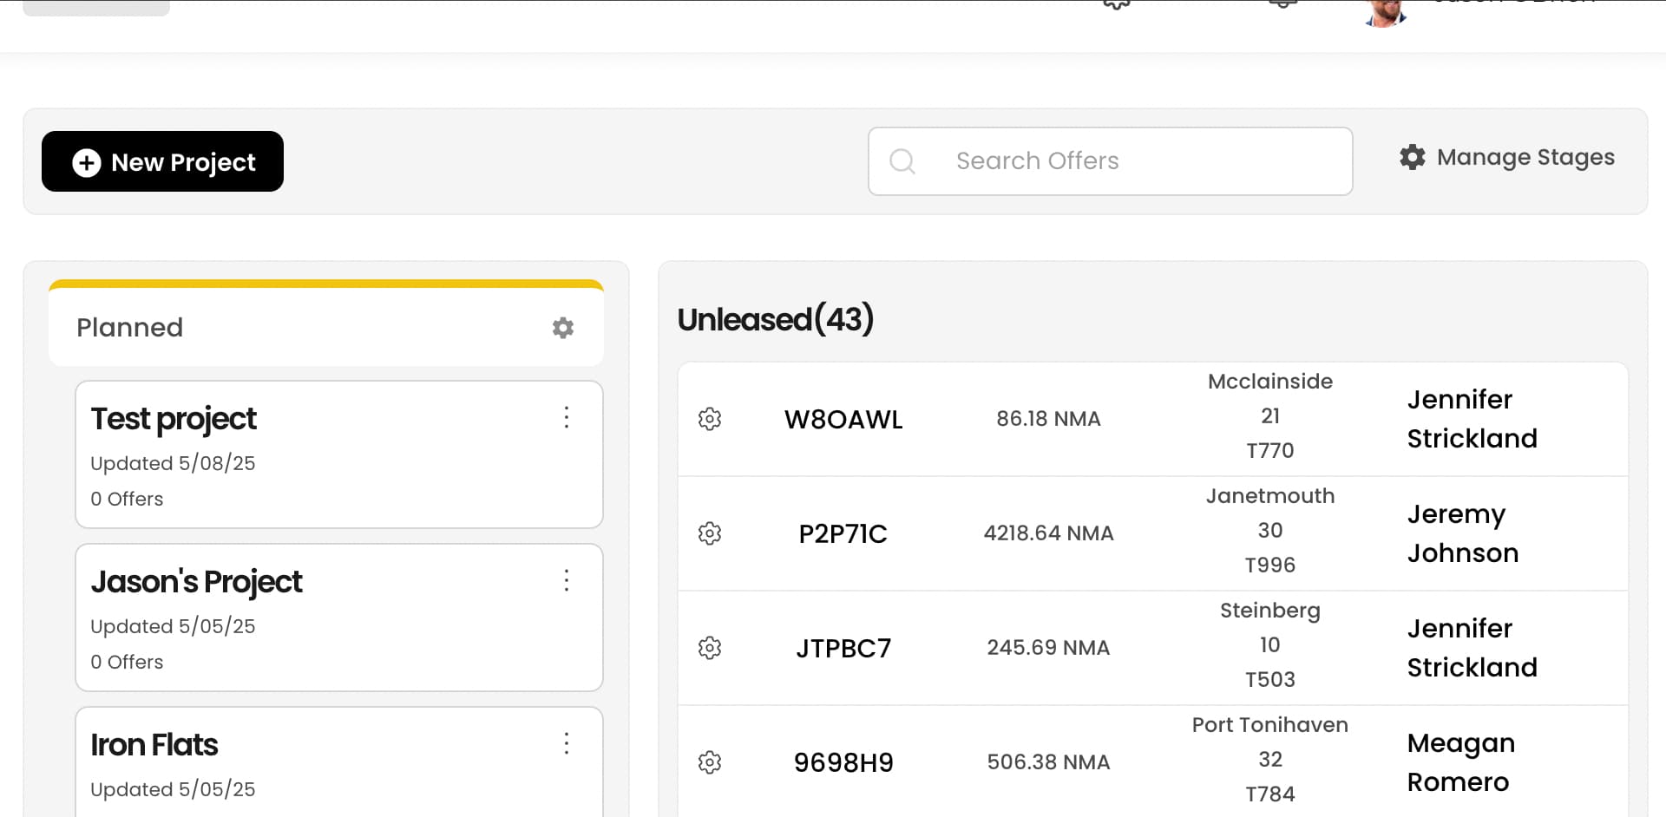Viewport: 1666px width, 817px height.
Task: Click the Mcclainside location cell
Action: pyautogui.click(x=1270, y=416)
